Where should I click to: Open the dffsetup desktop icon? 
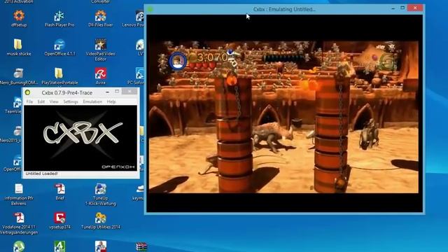pyautogui.click(x=19, y=18)
